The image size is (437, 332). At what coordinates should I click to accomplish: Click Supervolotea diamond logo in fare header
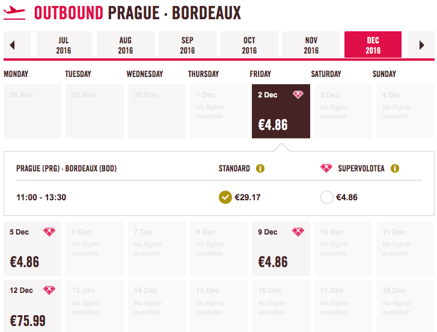click(326, 168)
